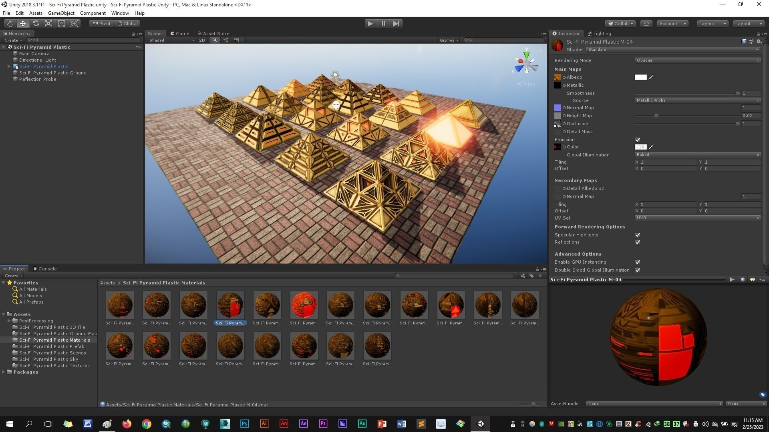Pick Albedo color with eyedropper
The image size is (769, 432).
651,77
